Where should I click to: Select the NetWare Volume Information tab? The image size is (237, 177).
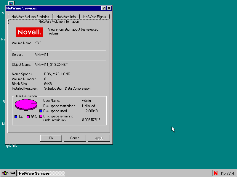[59, 22]
